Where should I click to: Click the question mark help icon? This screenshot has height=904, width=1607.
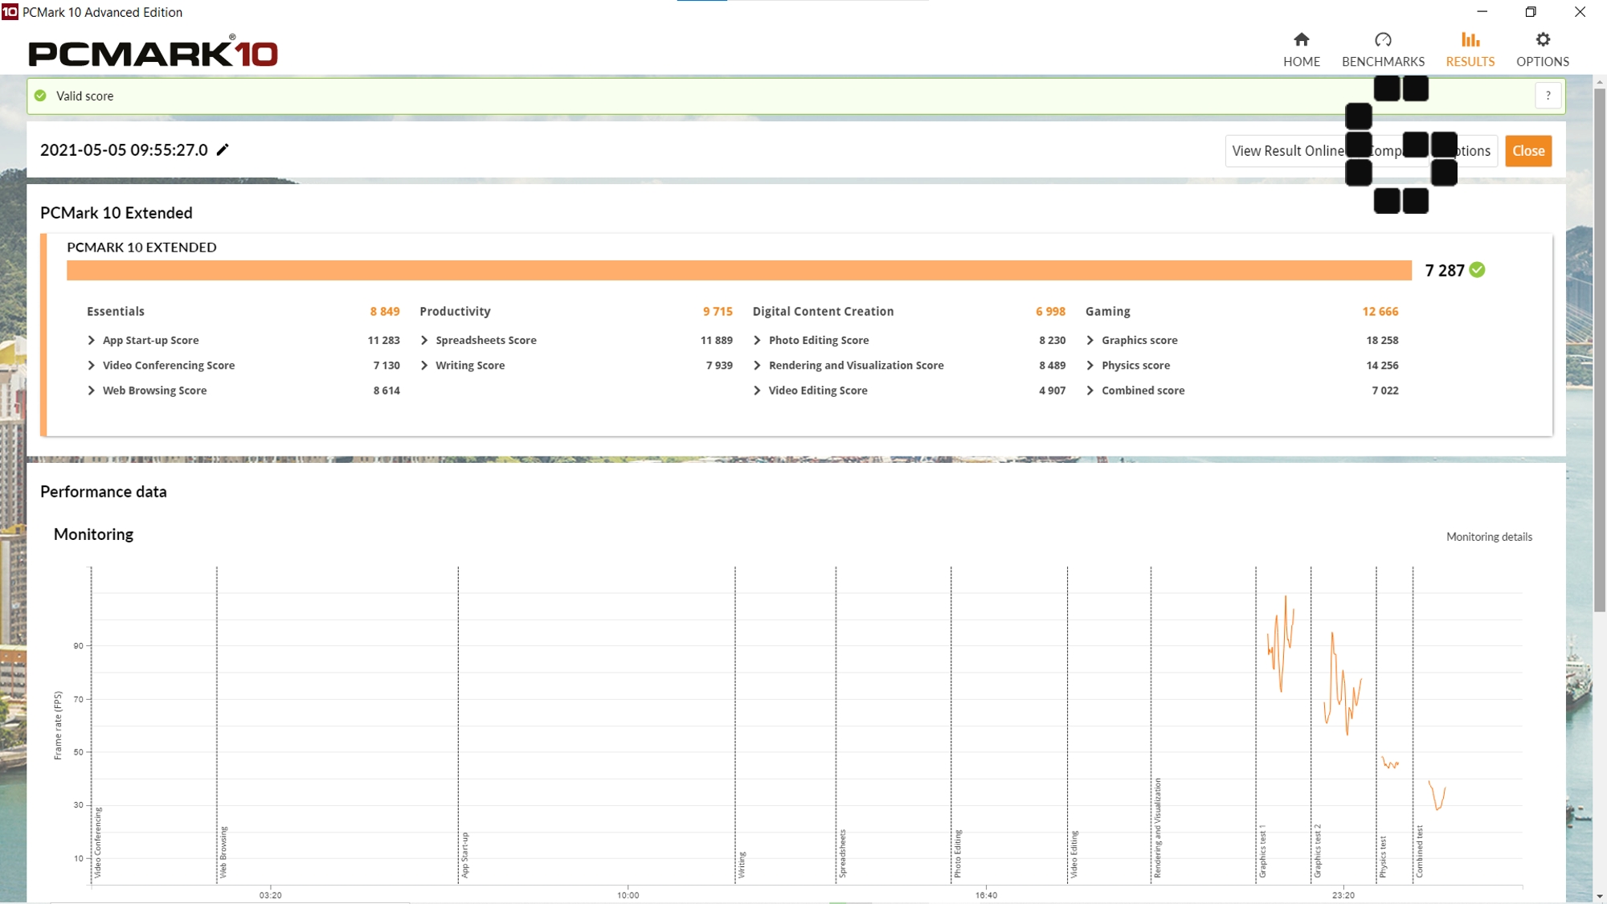[1548, 96]
